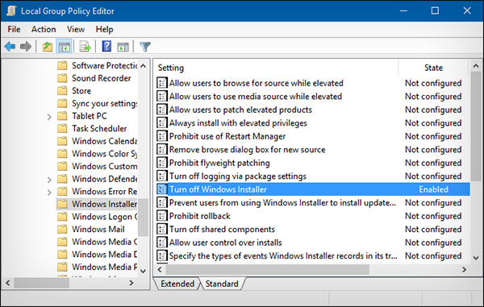Click the Group Policy Editor title bar icon
This screenshot has height=307, width=484.
tap(11, 10)
